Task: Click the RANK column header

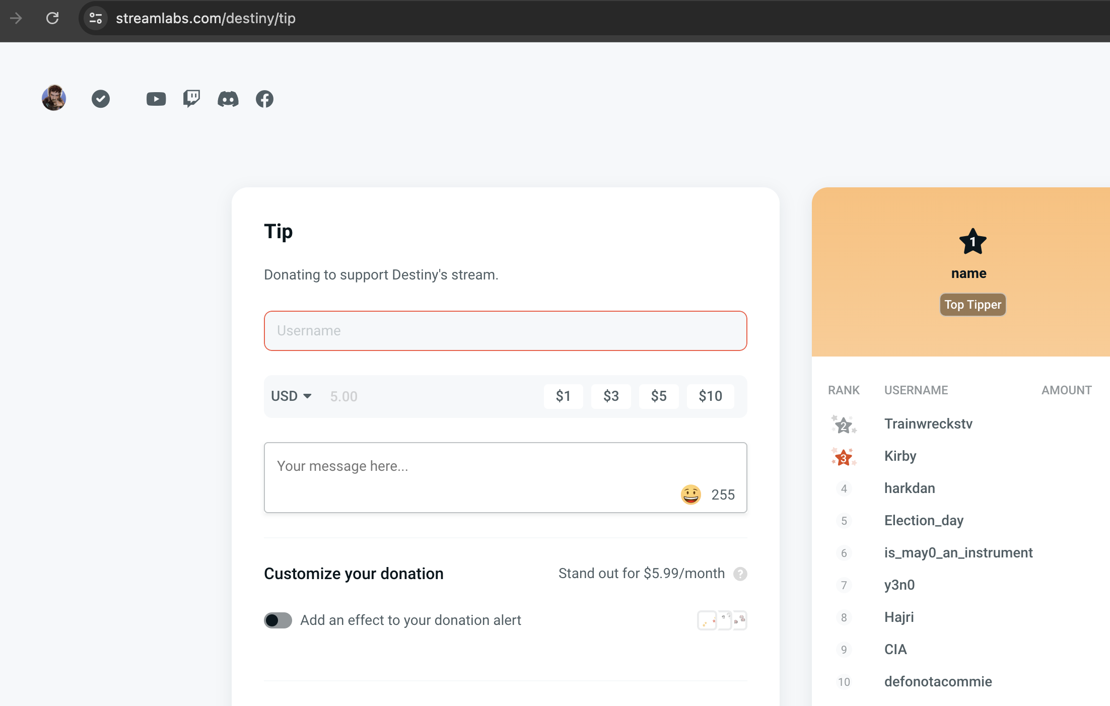Action: pos(844,390)
